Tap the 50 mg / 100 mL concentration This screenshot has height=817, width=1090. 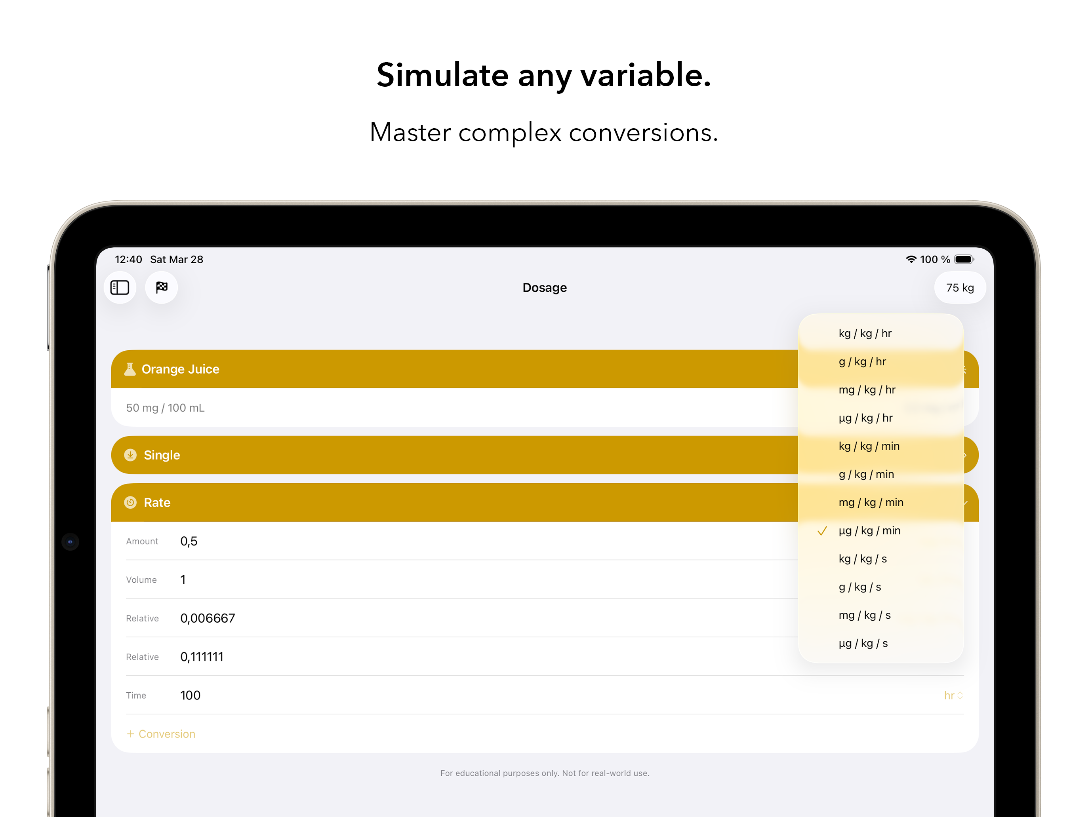click(x=165, y=408)
